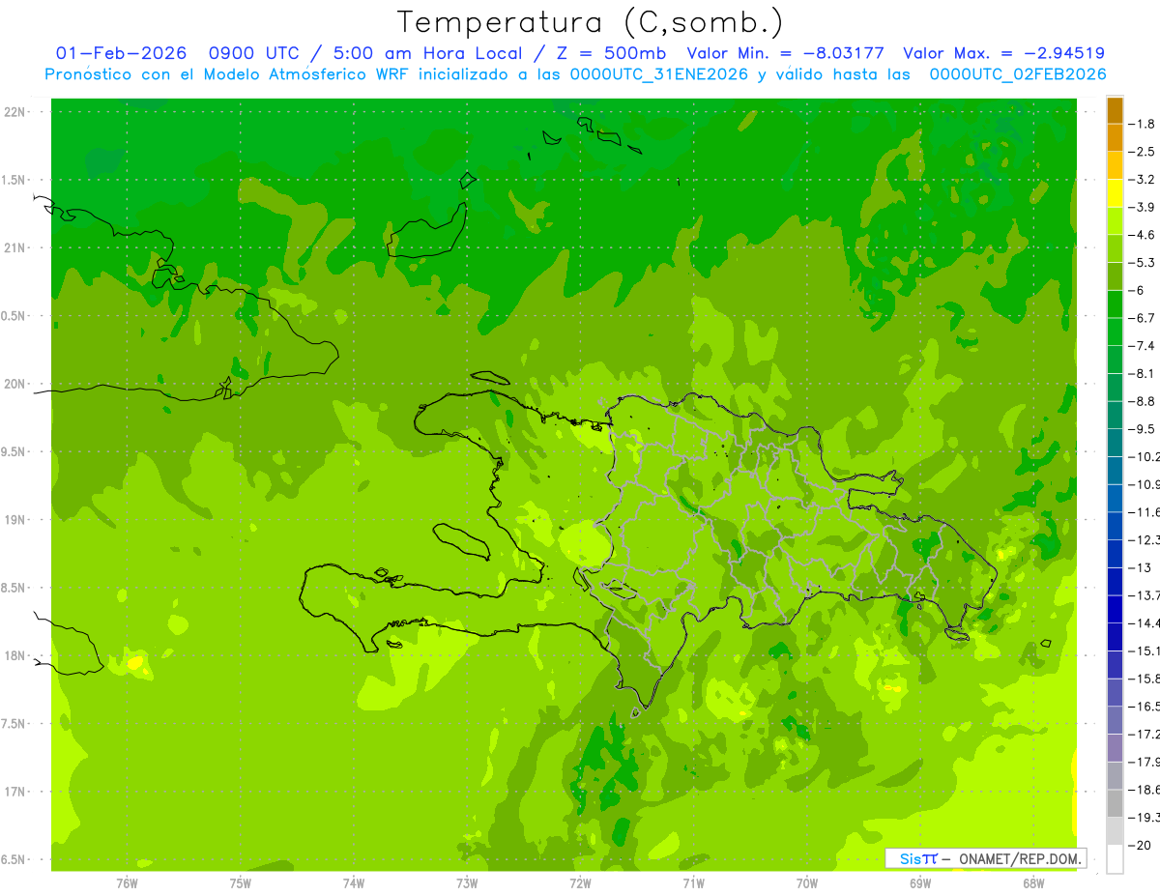Click the "75W" longitude label
Image resolution: width=1160 pixels, height=896 pixels.
240,882
